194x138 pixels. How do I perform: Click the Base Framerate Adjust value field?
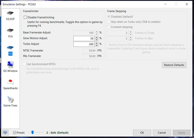point(84,33)
